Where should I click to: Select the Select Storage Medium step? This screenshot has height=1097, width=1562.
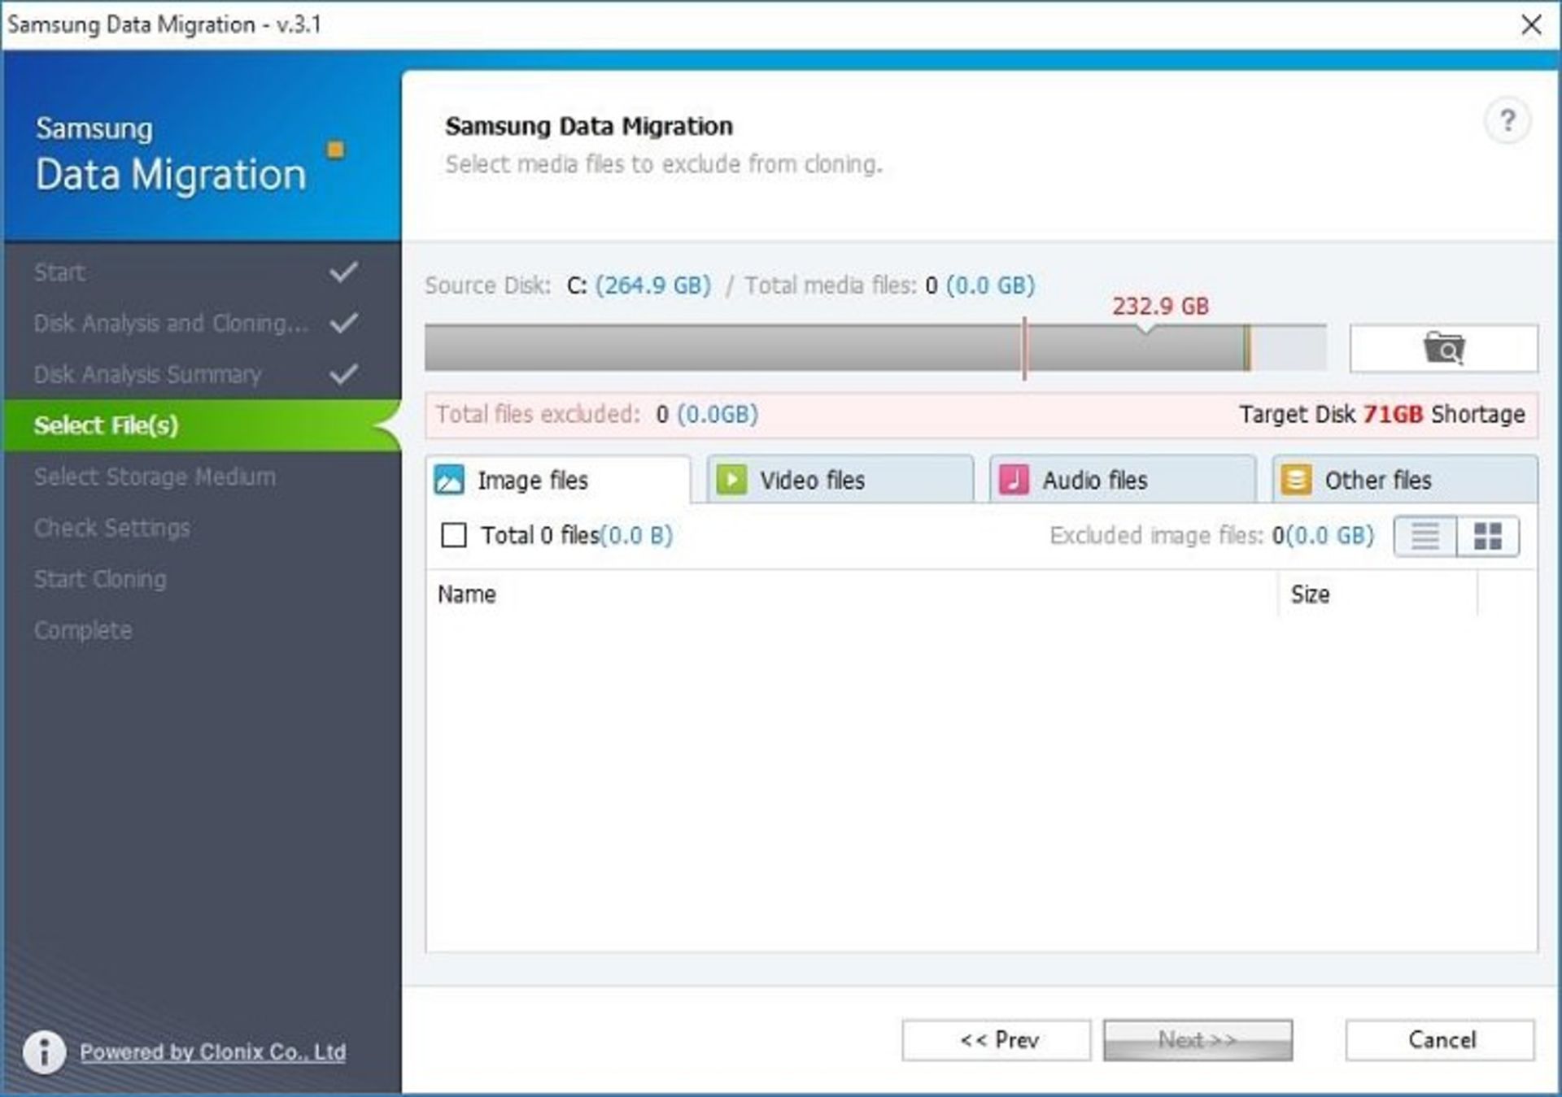[x=202, y=477]
